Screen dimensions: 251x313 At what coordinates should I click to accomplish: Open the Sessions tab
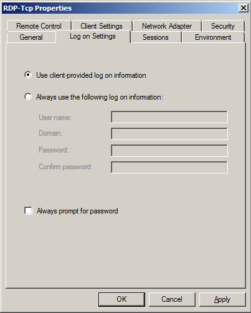[x=156, y=37]
